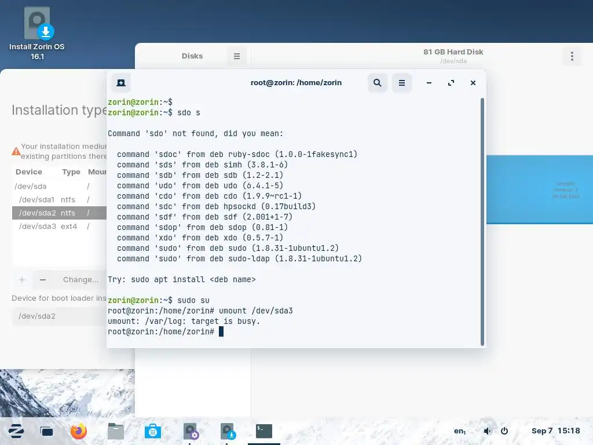This screenshot has height=445, width=593.
Task: Open the Disks window hamburger menu
Action: [x=237, y=56]
